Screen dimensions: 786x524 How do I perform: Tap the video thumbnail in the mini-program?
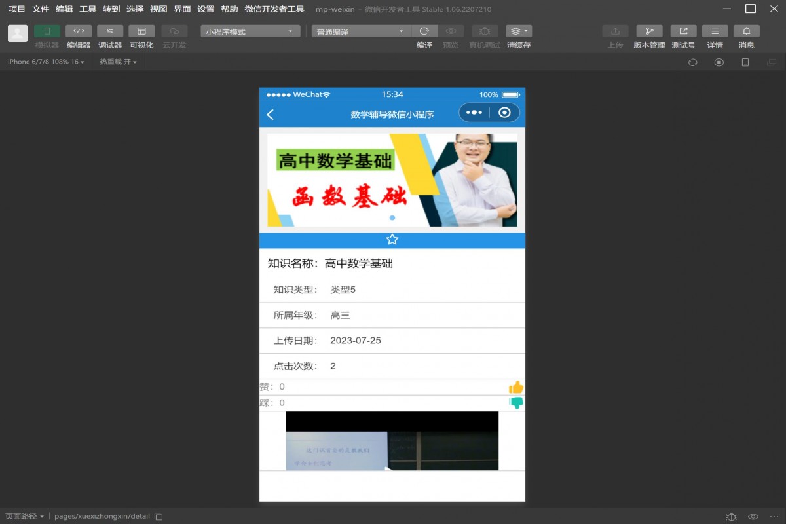(x=392, y=440)
